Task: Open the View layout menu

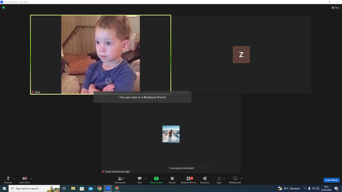Action: [336, 7]
